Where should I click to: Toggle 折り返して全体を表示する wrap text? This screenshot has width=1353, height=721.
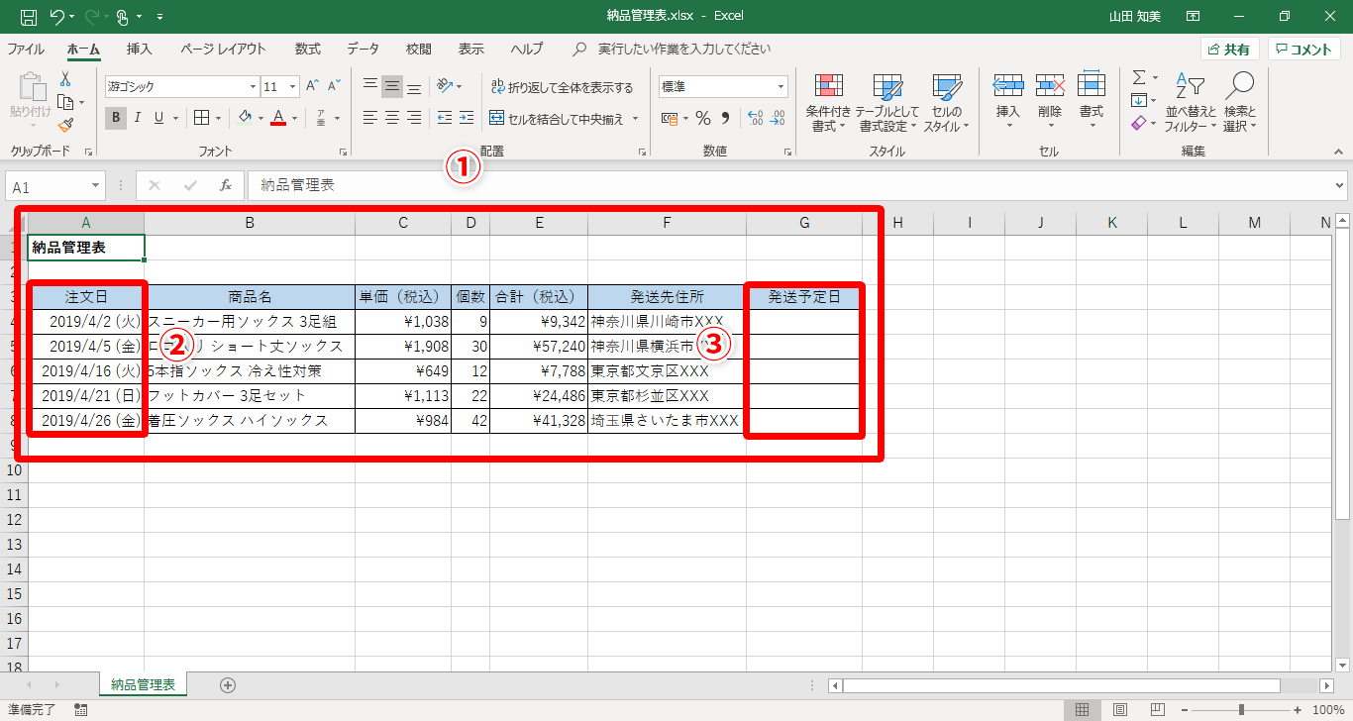point(562,87)
